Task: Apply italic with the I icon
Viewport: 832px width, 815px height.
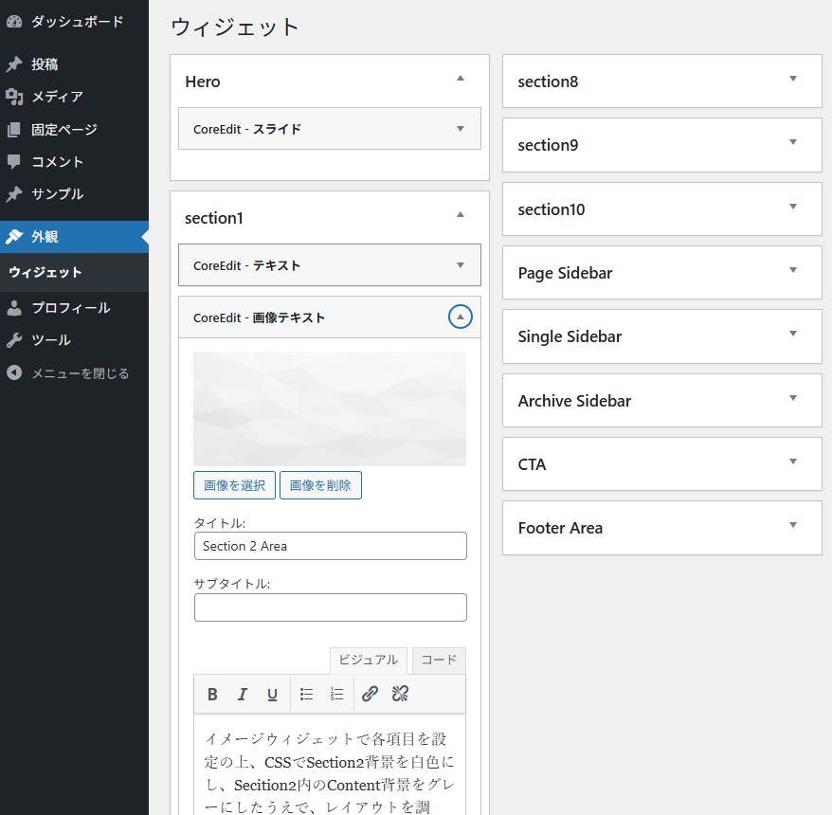Action: [243, 695]
